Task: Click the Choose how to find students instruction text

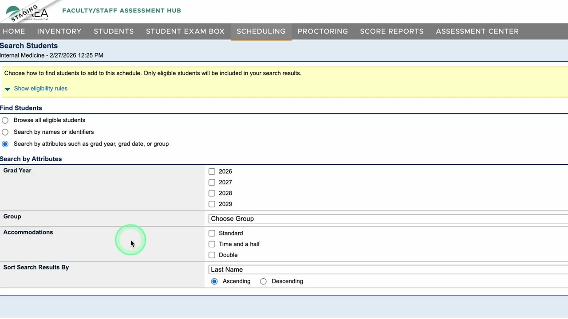Action: click(x=153, y=73)
